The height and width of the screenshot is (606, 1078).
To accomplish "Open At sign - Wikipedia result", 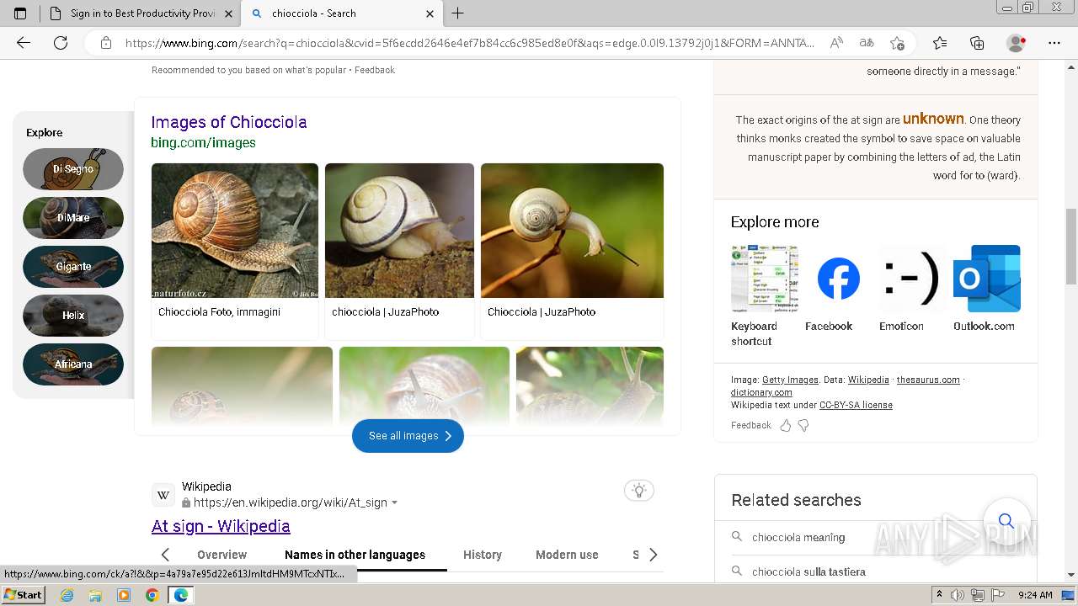I will pos(221,526).
